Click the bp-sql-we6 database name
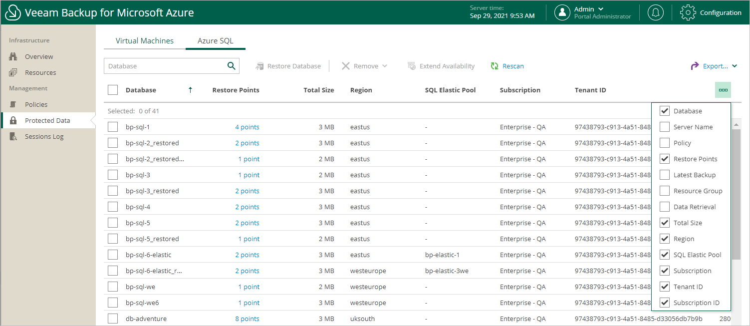Viewport: 750px width, 326px height. pos(142,303)
